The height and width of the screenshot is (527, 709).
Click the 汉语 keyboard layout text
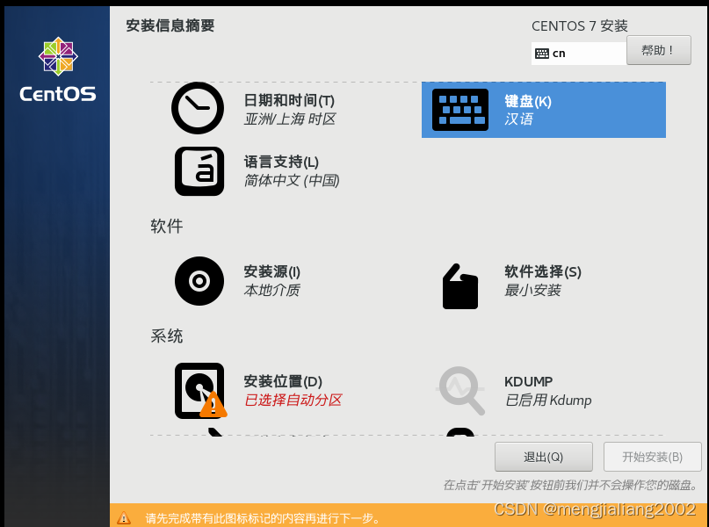pyautogui.click(x=518, y=119)
